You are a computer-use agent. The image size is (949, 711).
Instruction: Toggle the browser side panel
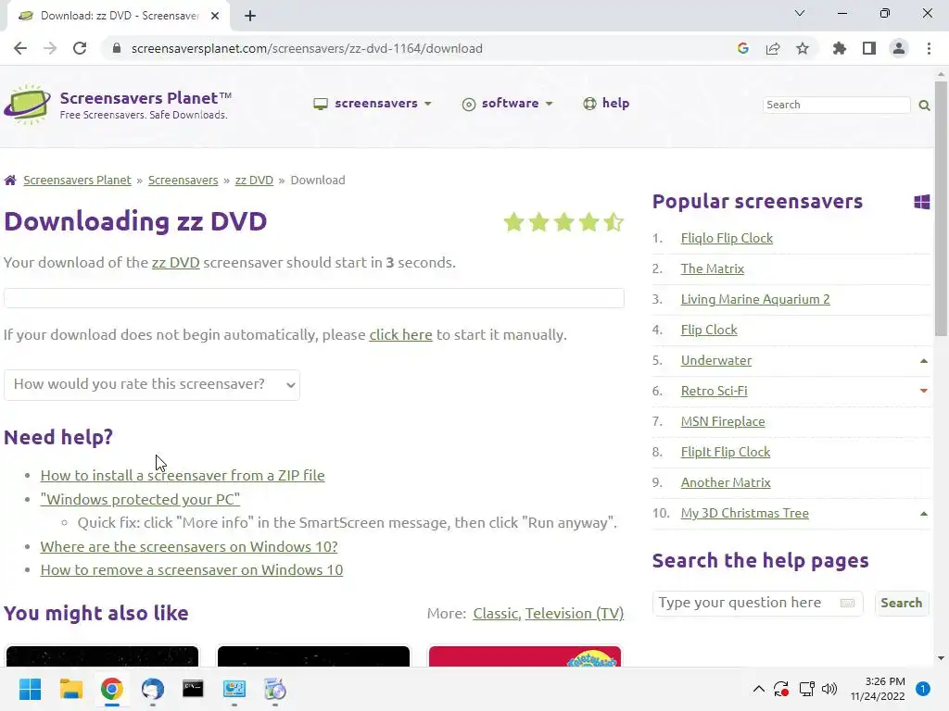pyautogui.click(x=869, y=48)
